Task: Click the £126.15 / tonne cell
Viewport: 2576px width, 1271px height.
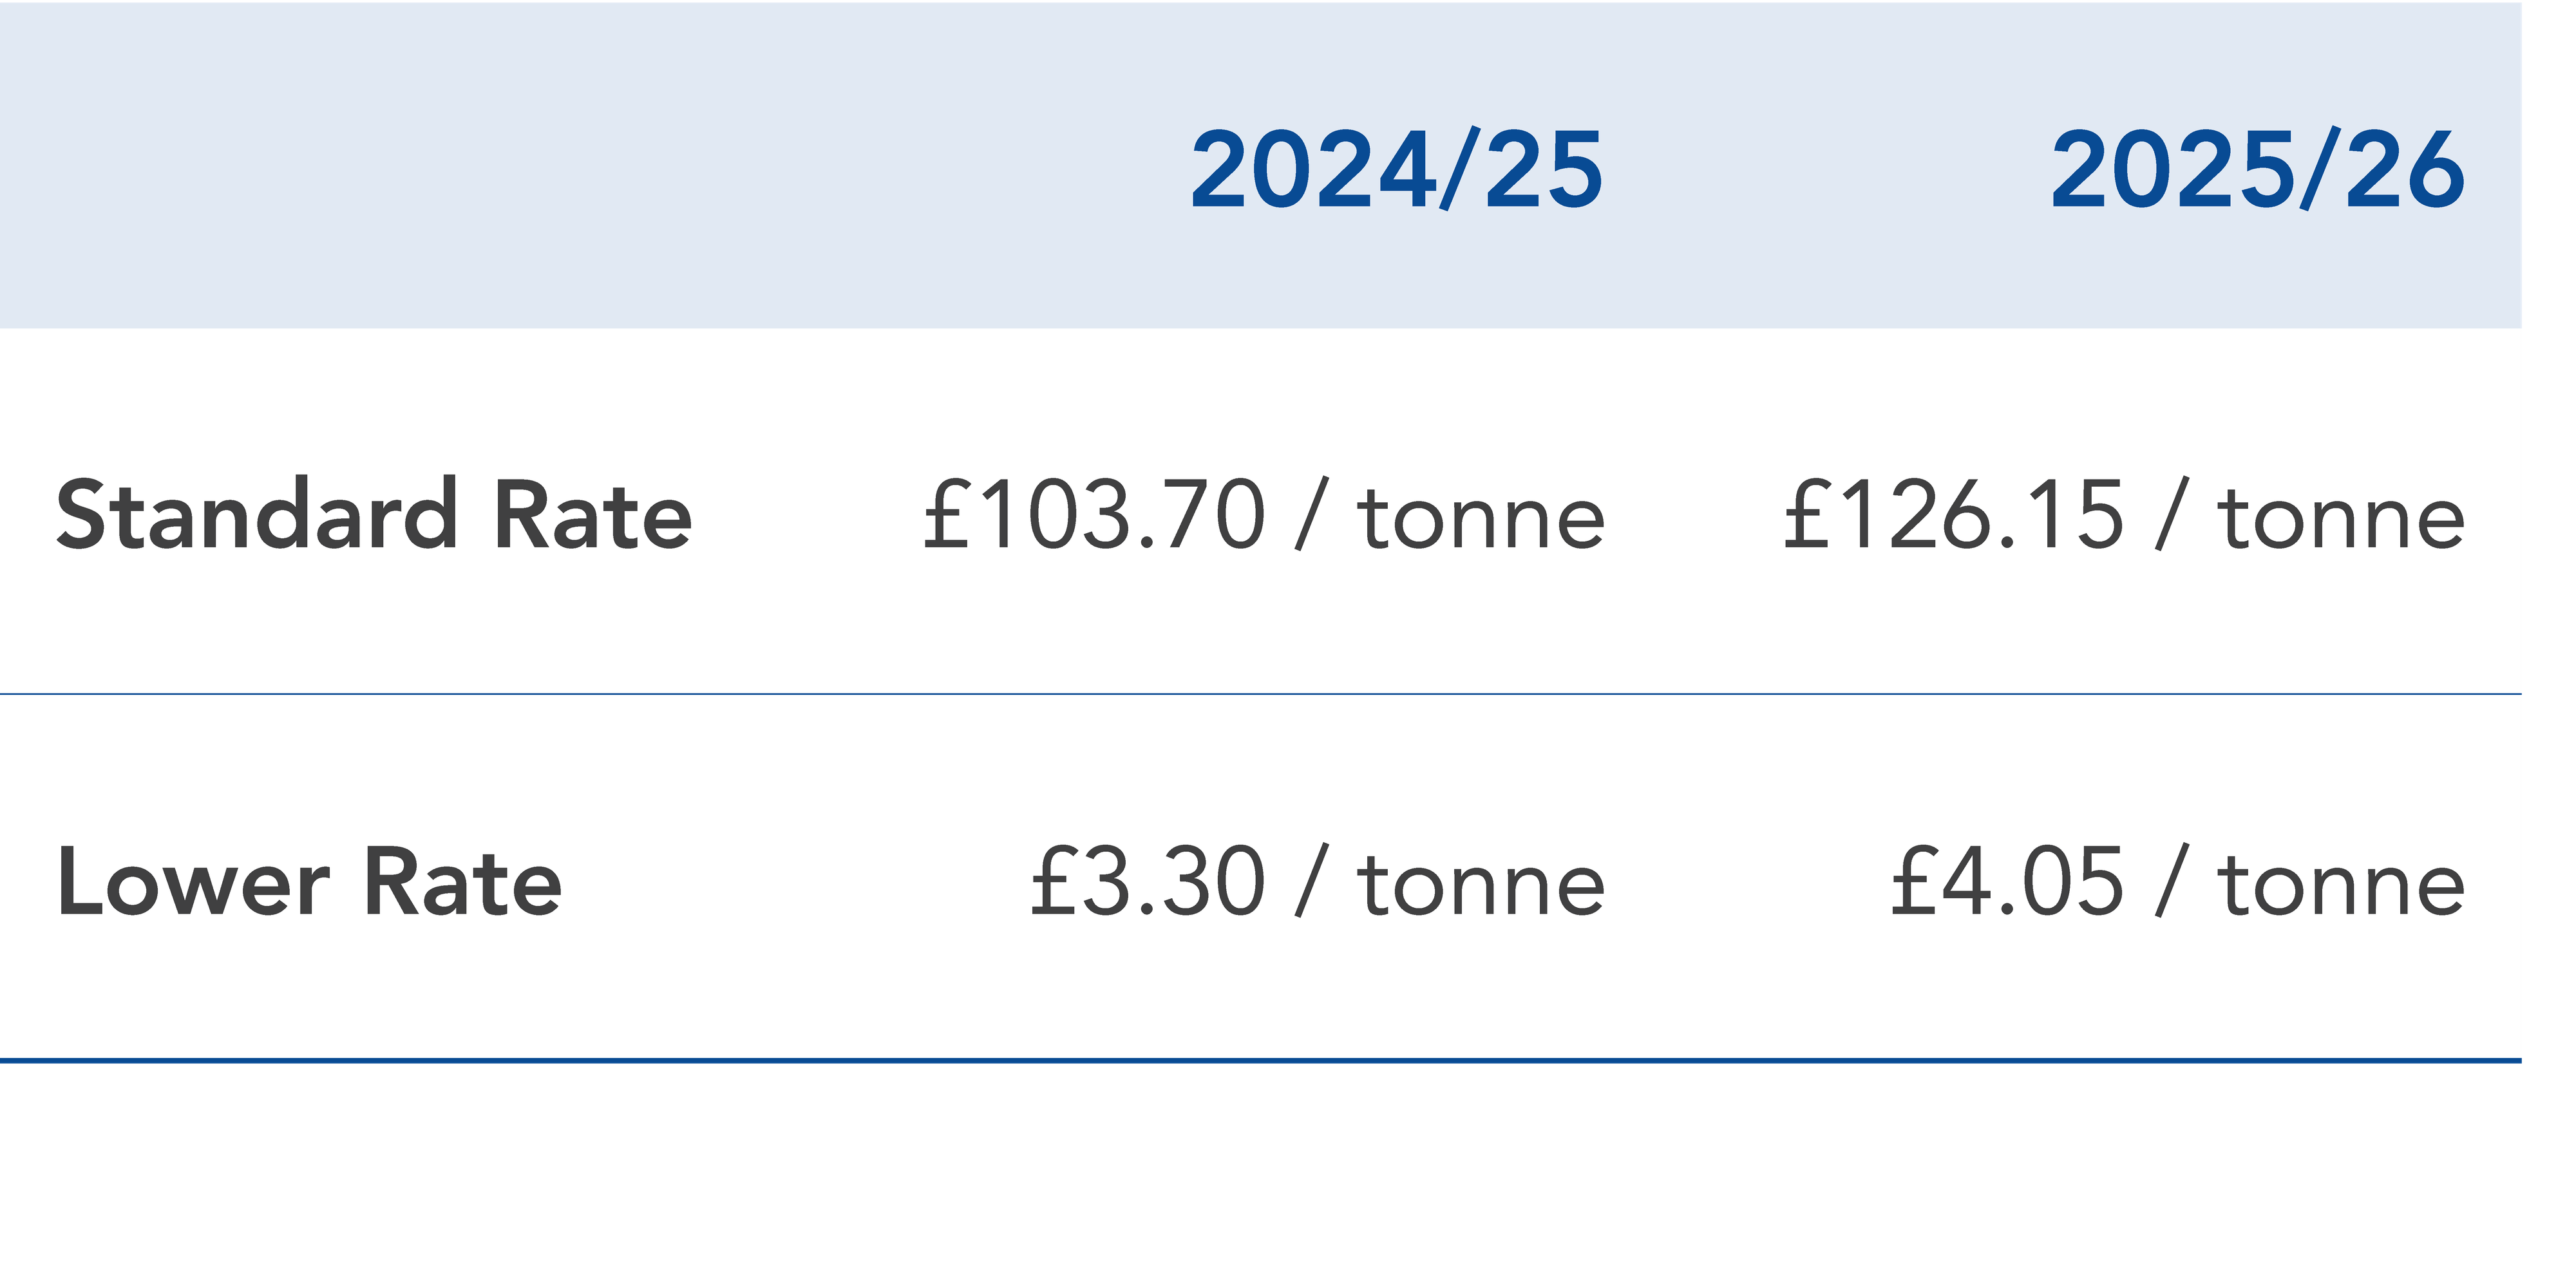Action: (x=2124, y=514)
